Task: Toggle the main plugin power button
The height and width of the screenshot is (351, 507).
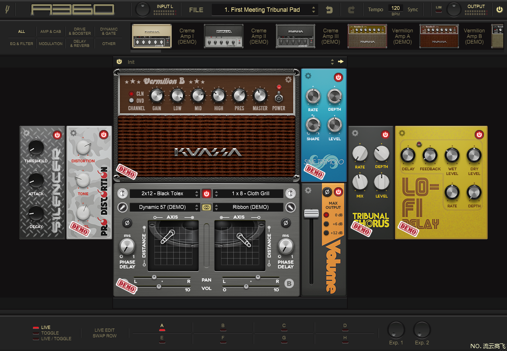Action: tap(499, 9)
